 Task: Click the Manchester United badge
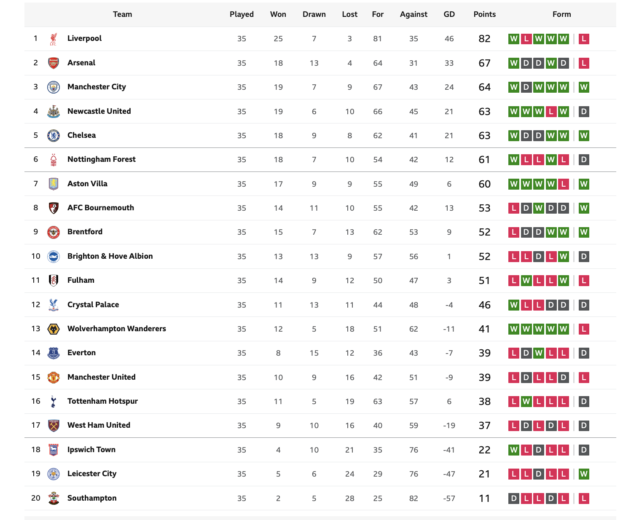tap(53, 377)
